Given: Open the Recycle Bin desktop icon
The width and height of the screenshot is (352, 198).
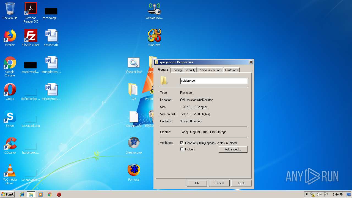Looking at the screenshot, I should click(x=10, y=11).
